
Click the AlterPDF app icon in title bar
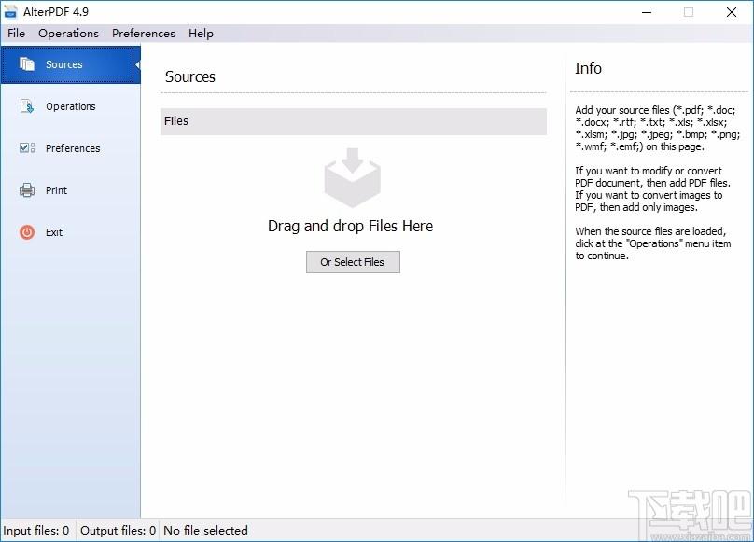(10, 12)
